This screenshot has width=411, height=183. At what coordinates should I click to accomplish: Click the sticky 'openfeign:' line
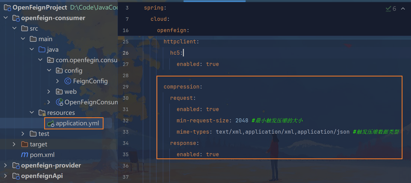(173, 30)
